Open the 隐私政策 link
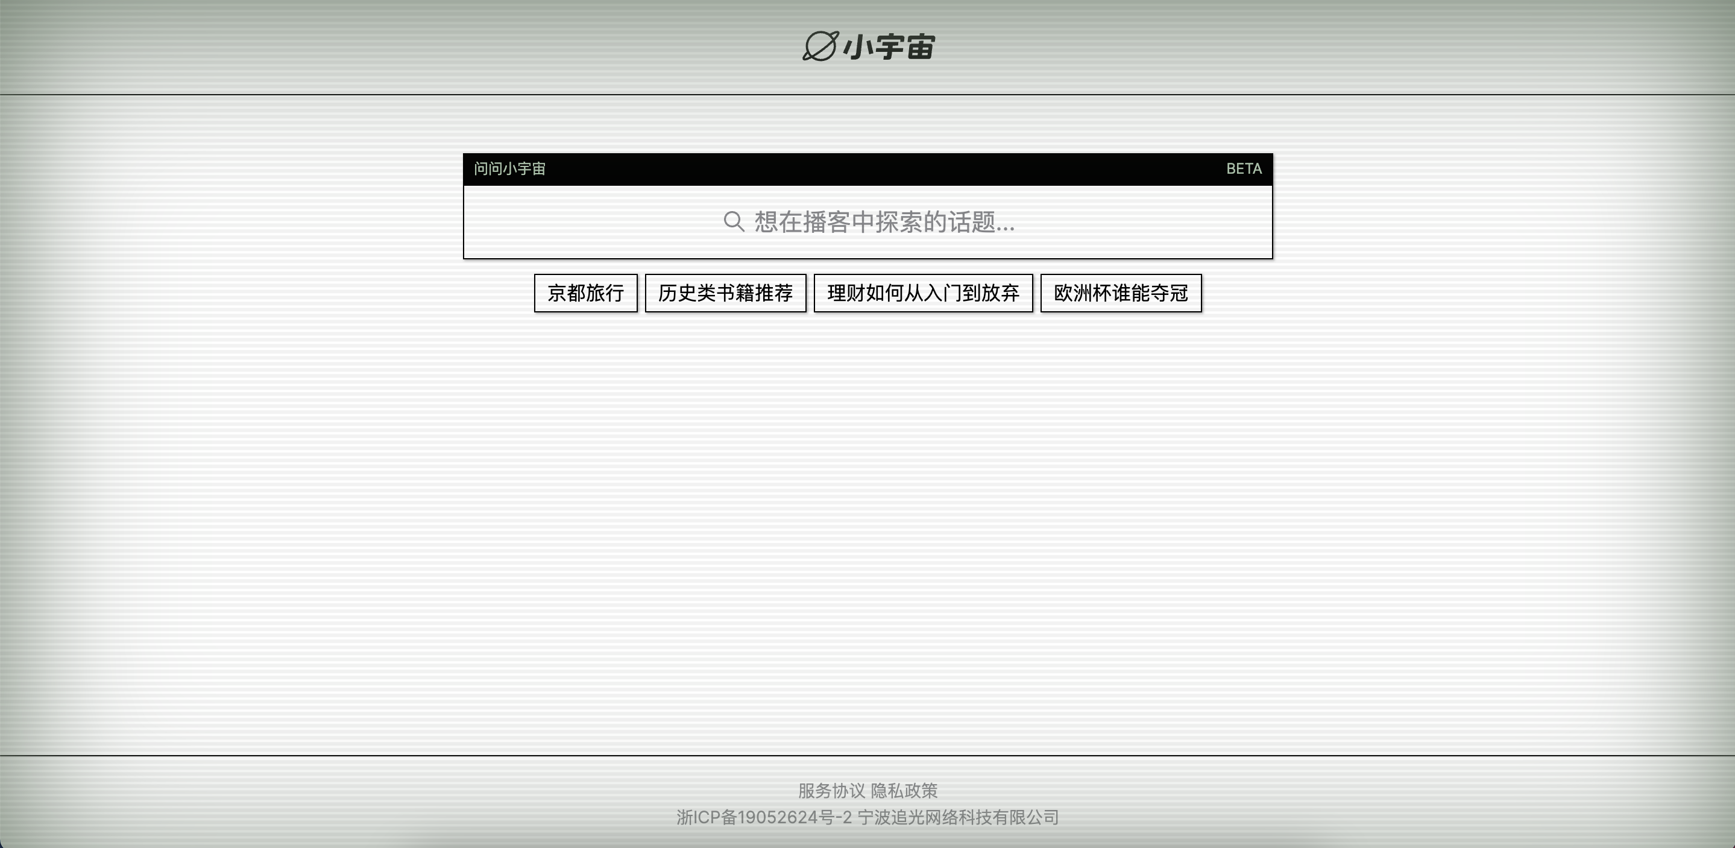The image size is (1735, 848). [904, 790]
